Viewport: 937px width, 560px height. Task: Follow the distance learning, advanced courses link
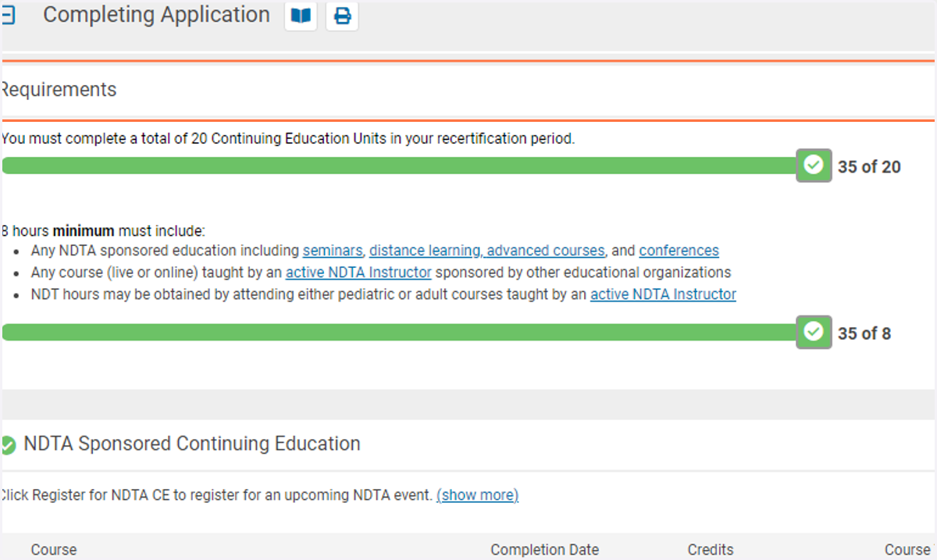pos(487,251)
